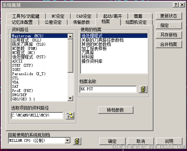
Task: Open the 绘图机设定 tab
Action: (x=136, y=22)
